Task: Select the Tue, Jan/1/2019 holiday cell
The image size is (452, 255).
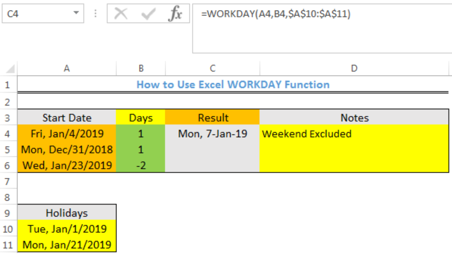Action: pos(67,229)
